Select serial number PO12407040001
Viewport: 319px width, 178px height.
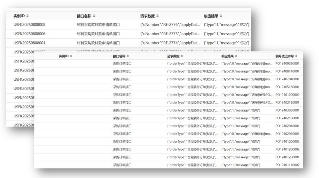[x=287, y=79]
